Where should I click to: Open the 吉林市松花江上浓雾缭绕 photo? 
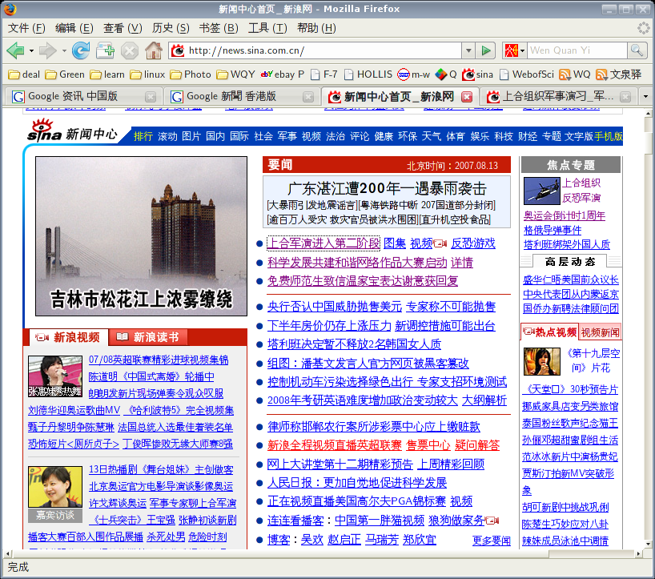141,236
